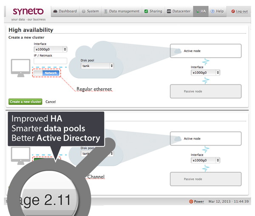
Task: Open the Help tab
Action: (x=217, y=11)
